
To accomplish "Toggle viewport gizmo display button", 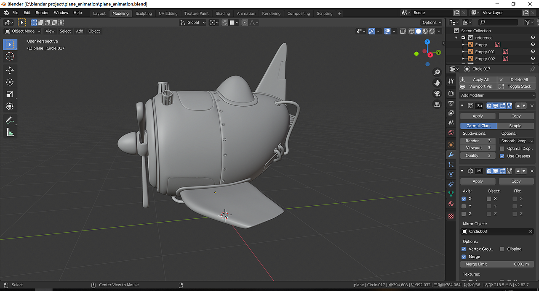I will 371,31.
